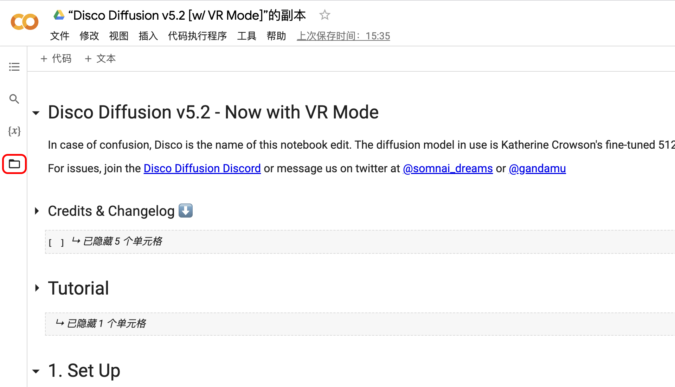The height and width of the screenshot is (387, 675).
Task: Collapse the Disco Diffusion v5.2 heading section
Action: click(36, 113)
